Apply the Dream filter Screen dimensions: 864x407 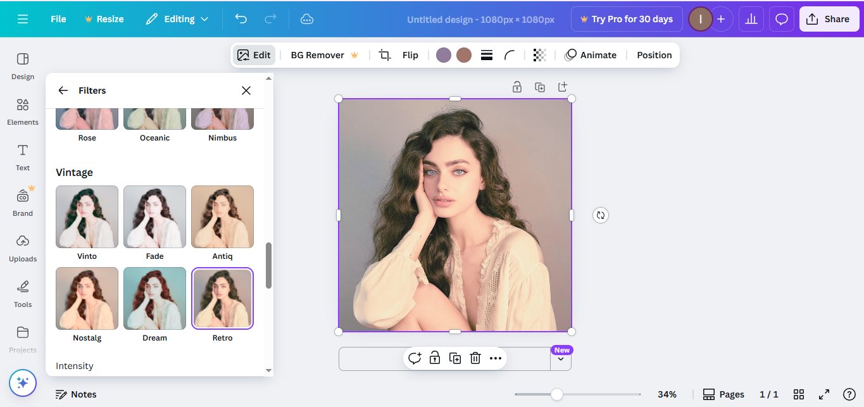point(154,298)
